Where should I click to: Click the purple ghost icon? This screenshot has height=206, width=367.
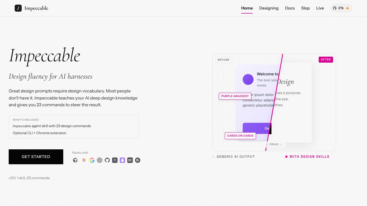[122, 160]
